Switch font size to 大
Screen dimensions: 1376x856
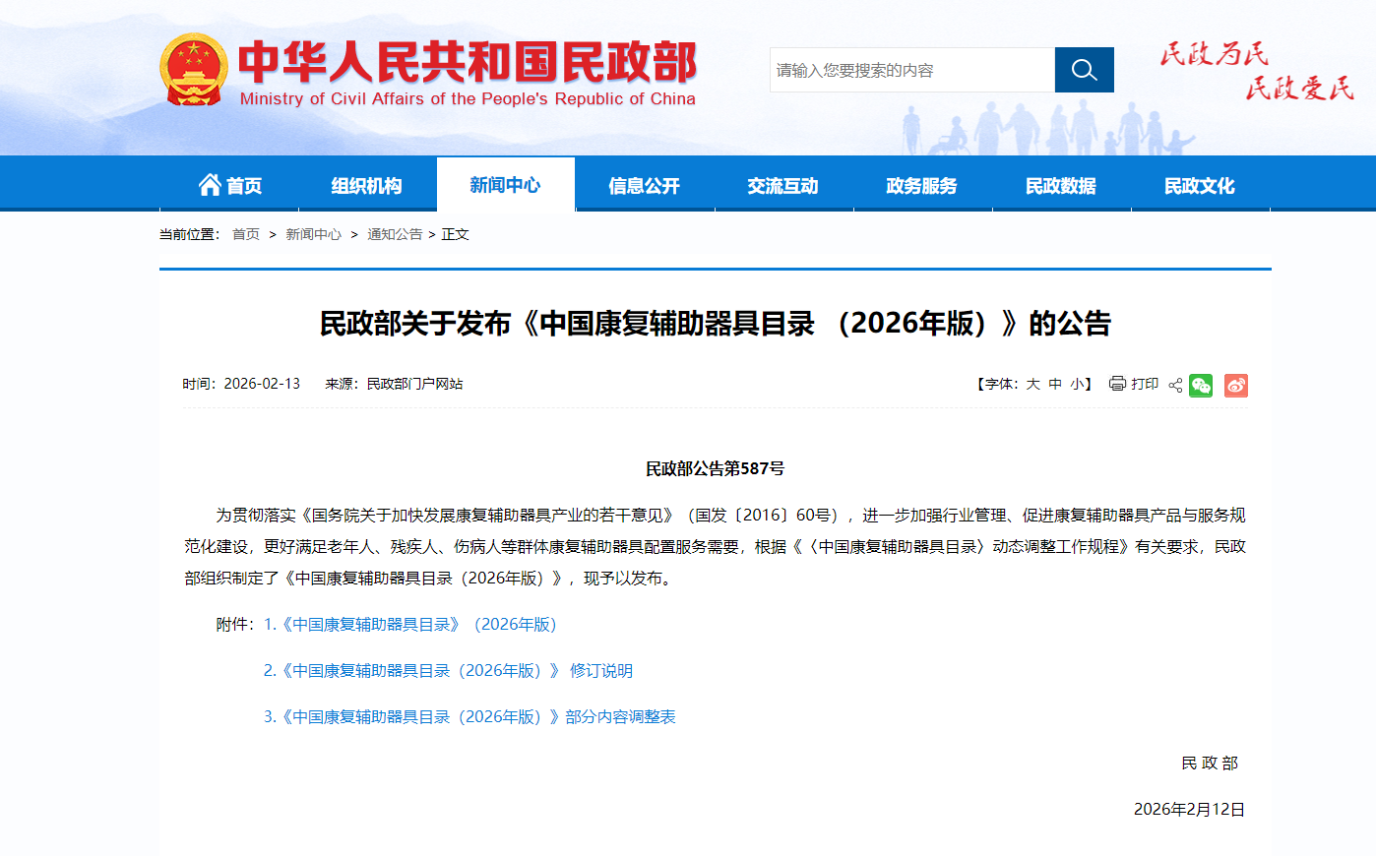(x=1031, y=385)
